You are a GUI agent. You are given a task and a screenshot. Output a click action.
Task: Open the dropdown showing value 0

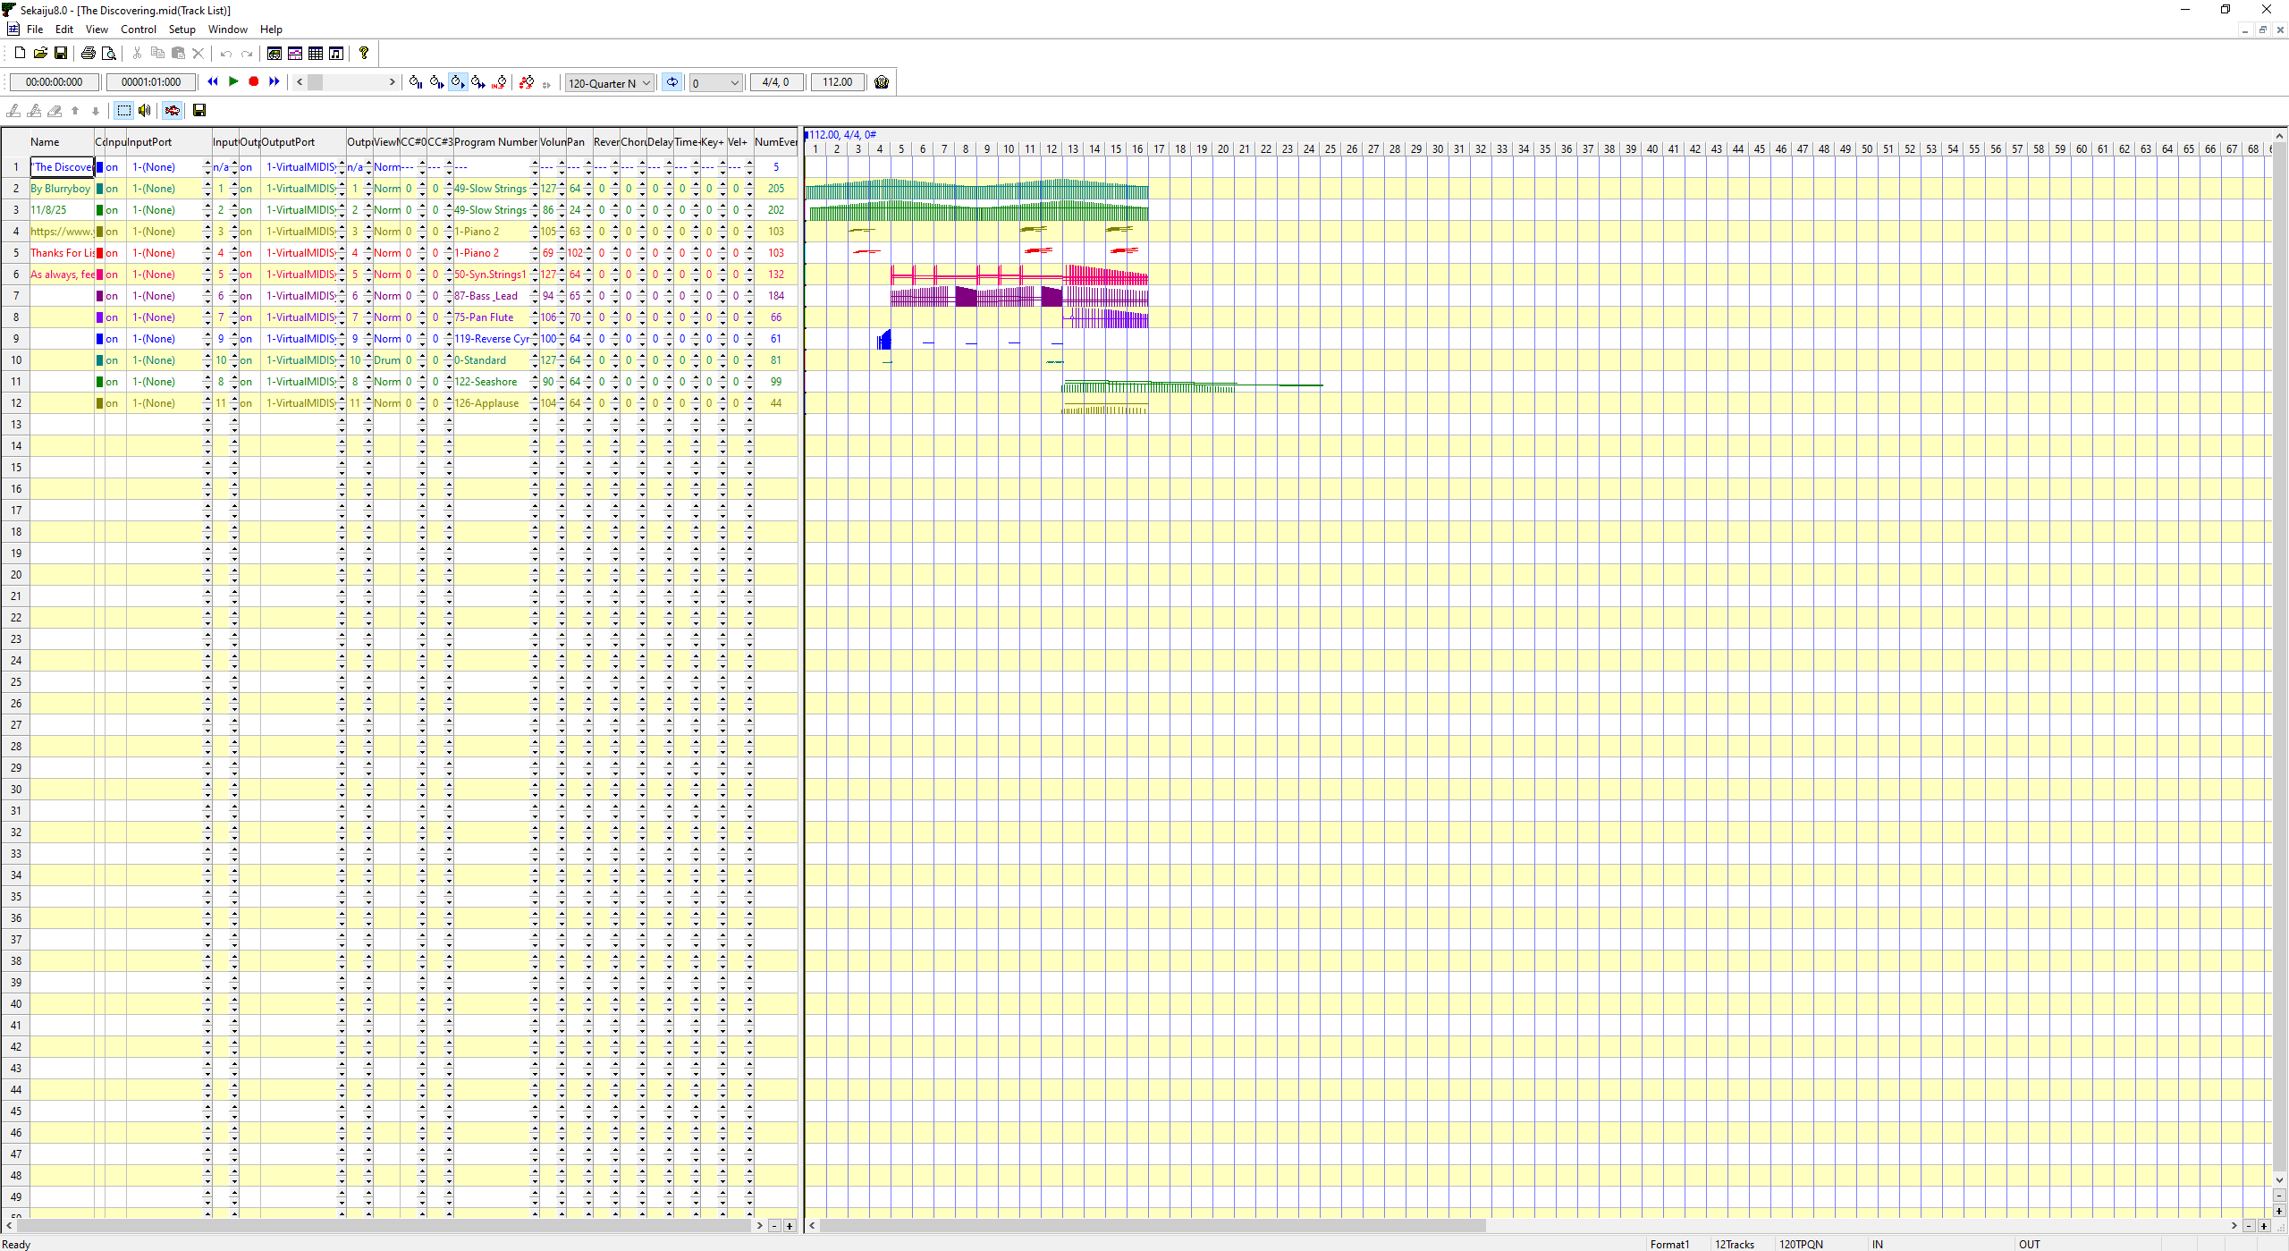735,83
